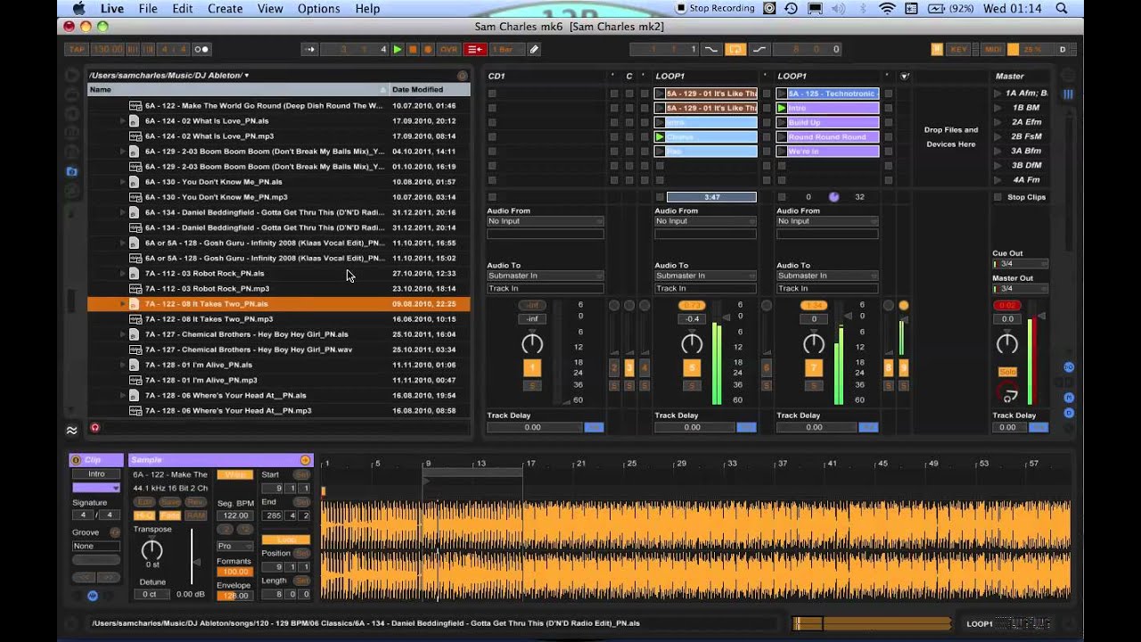
Task: Open the File menu
Action: point(148,9)
